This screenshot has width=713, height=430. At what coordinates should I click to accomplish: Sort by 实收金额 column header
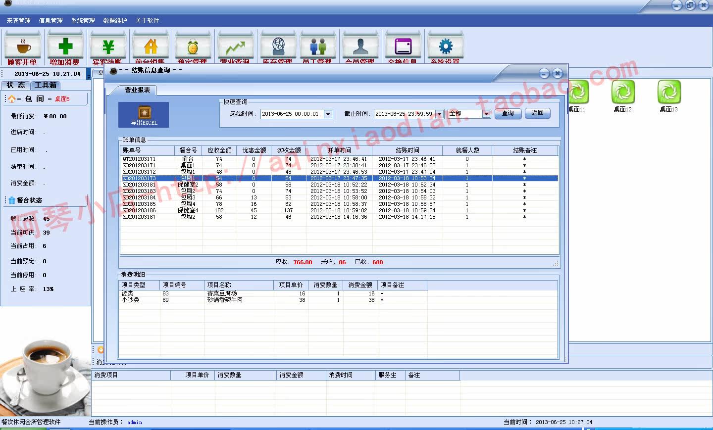point(289,150)
